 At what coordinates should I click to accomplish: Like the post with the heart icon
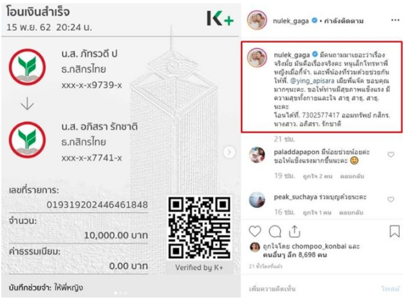(x=255, y=231)
